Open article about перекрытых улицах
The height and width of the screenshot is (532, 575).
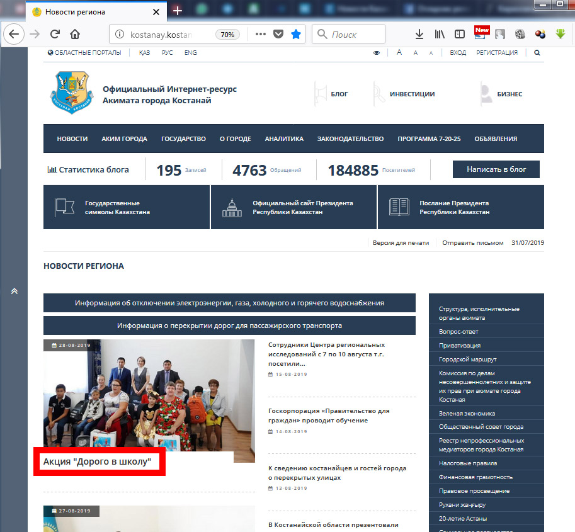[x=337, y=473]
